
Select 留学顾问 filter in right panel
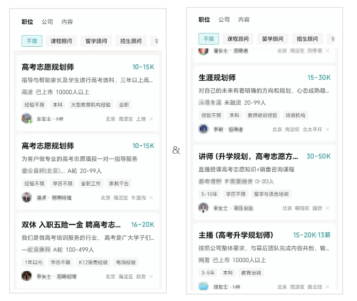[273, 39]
